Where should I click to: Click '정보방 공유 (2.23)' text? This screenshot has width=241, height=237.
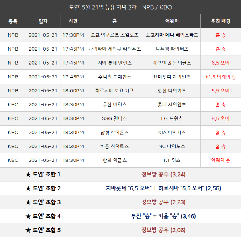[163, 202]
